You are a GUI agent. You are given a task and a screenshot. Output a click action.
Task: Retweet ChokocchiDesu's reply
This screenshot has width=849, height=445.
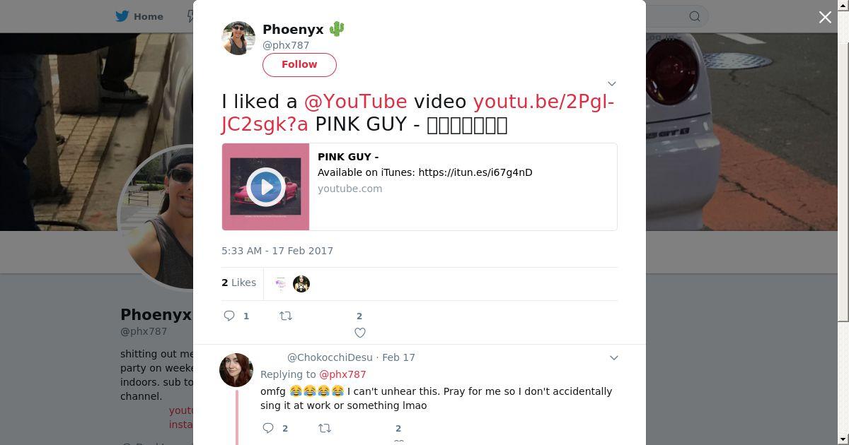tap(325, 428)
